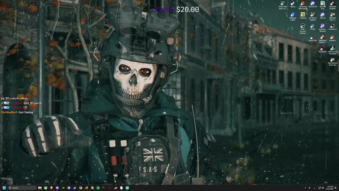Switch the input language indicator in the tray

(x=314, y=188)
